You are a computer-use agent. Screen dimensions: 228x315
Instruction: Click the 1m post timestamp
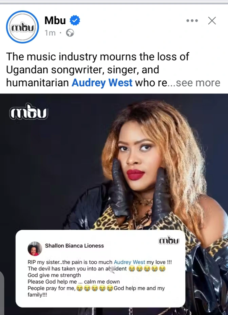click(x=50, y=33)
